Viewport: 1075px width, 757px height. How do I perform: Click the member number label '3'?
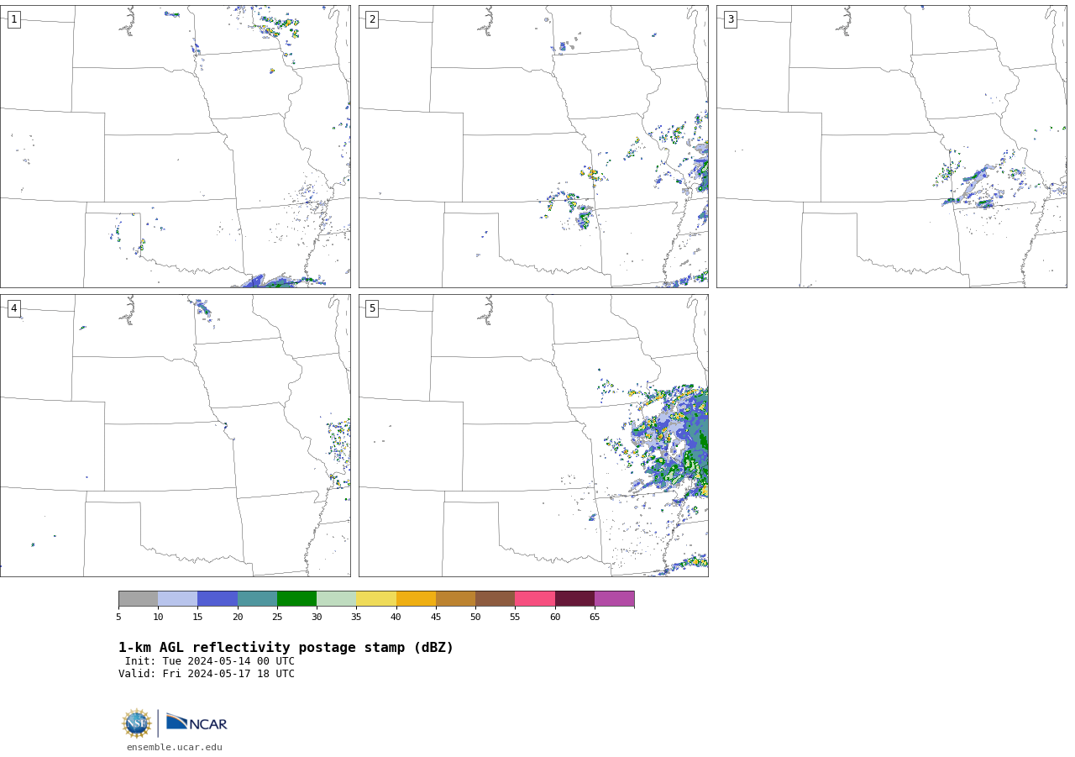click(730, 19)
